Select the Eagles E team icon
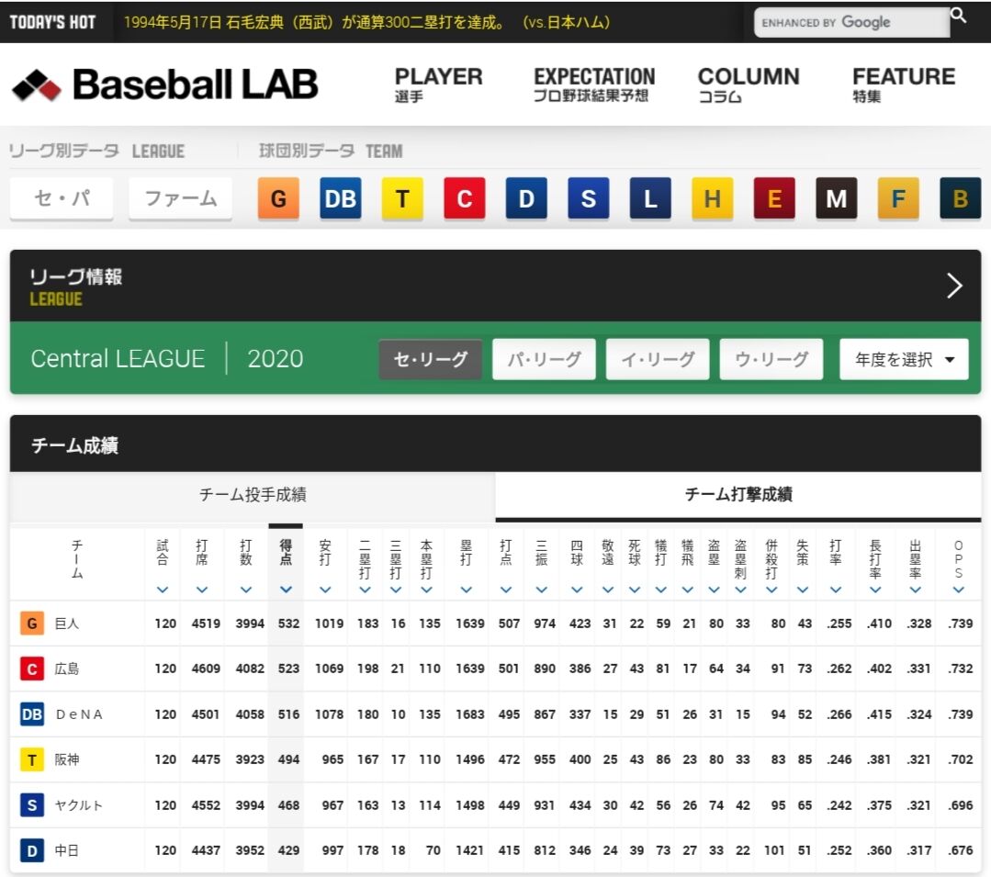Image resolution: width=991 pixels, height=877 pixels. pyautogui.click(x=773, y=198)
